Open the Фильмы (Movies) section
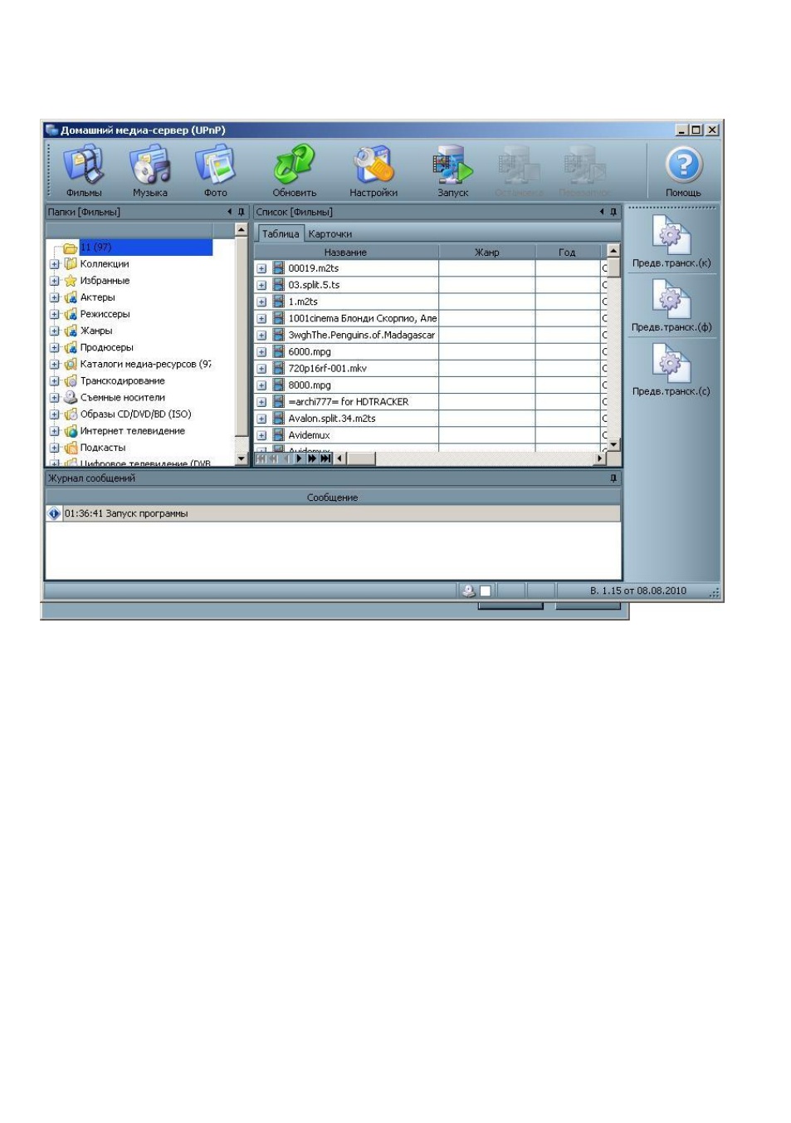This screenshot has height=1123, width=791. pos(85,170)
